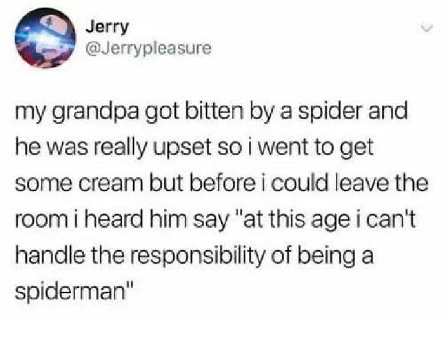Open Jerry's profile picture avatar
This screenshot has height=341, width=444.
coord(45,38)
